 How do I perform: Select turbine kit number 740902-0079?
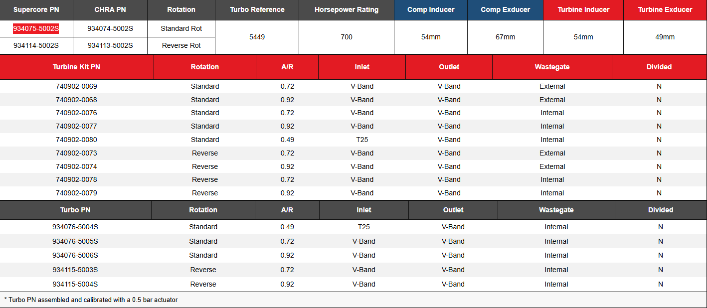pos(76,193)
